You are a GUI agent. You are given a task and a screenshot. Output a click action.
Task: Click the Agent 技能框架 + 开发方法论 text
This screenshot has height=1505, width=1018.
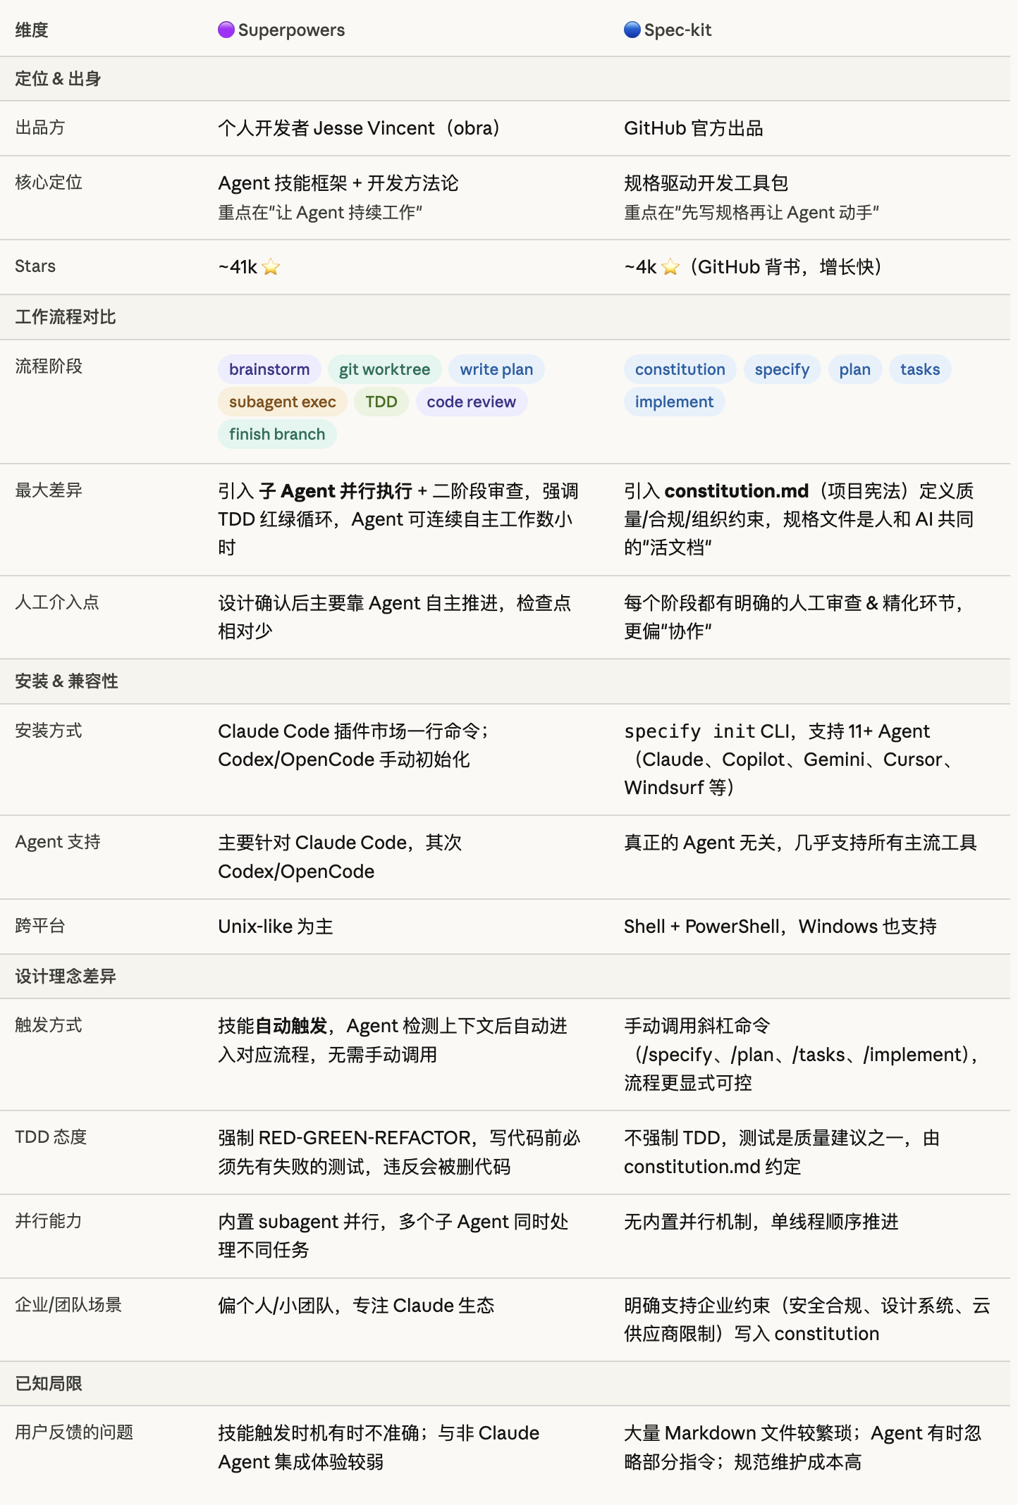(x=338, y=183)
